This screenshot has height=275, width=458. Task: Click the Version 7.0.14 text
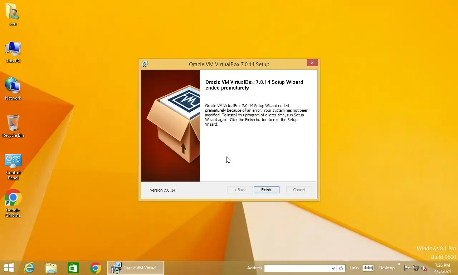pyautogui.click(x=163, y=190)
